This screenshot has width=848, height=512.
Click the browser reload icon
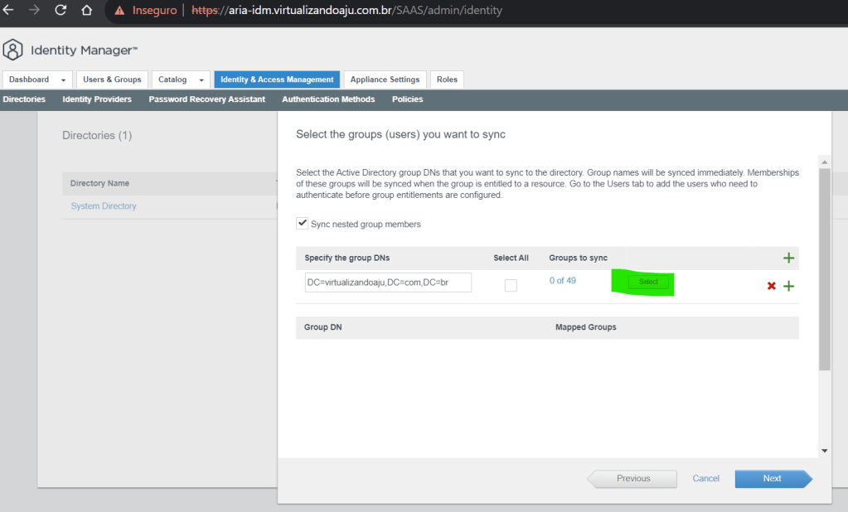(x=60, y=11)
